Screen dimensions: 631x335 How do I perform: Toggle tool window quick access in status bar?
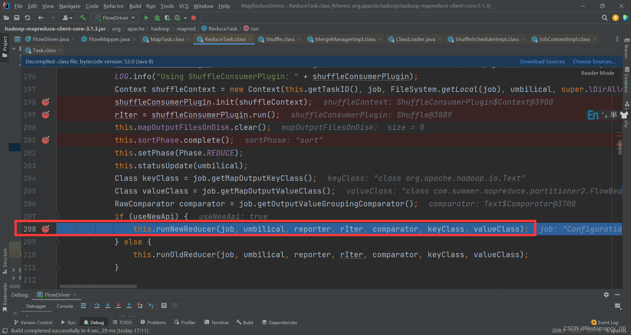(x=5, y=331)
